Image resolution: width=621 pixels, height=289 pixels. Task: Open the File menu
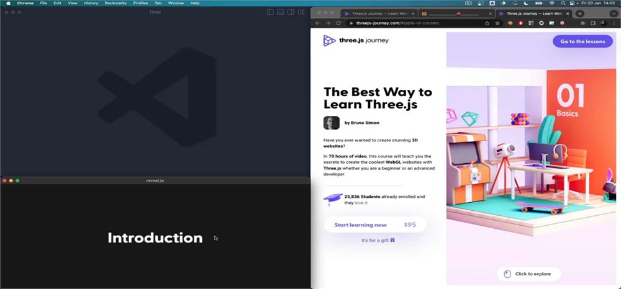[x=43, y=3]
